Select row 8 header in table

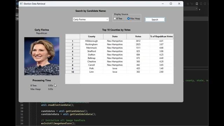[72, 65]
